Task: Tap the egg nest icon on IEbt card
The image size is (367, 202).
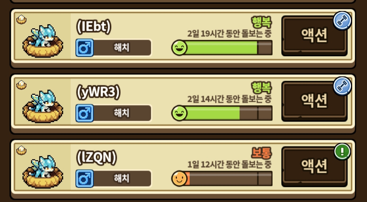Action: tap(21, 19)
